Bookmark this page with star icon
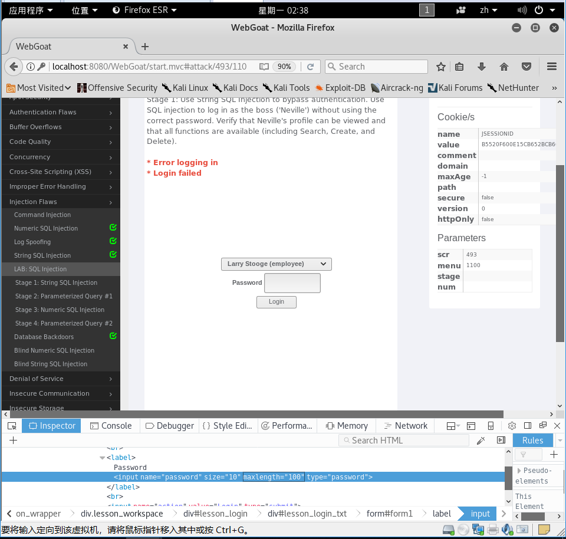Image resolution: width=566 pixels, height=539 pixels. [x=441, y=67]
